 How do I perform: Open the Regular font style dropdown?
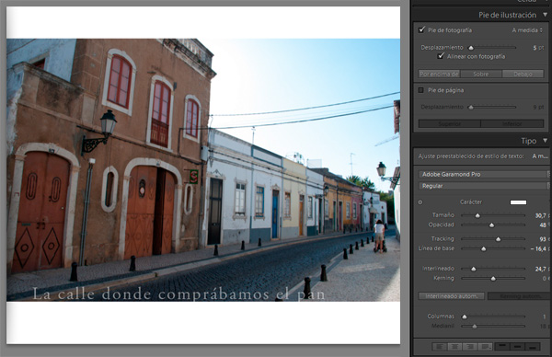click(x=483, y=186)
